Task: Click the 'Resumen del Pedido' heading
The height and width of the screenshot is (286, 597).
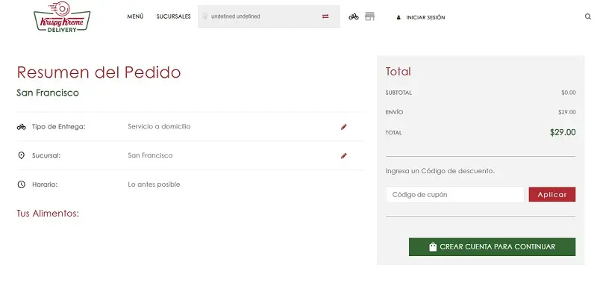Action: pos(99,72)
